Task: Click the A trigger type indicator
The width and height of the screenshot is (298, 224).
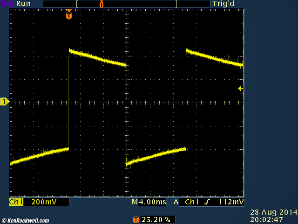Action: (176, 202)
